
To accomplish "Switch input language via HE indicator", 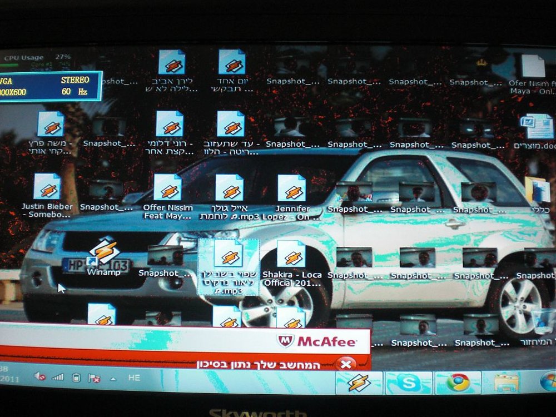I will [134, 378].
